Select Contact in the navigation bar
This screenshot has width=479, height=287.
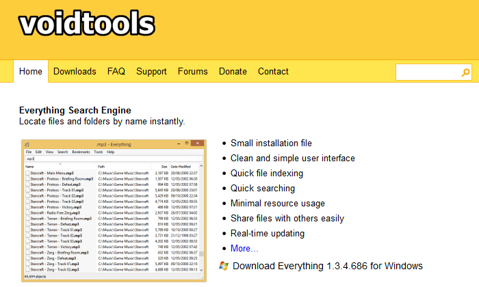pyautogui.click(x=273, y=72)
